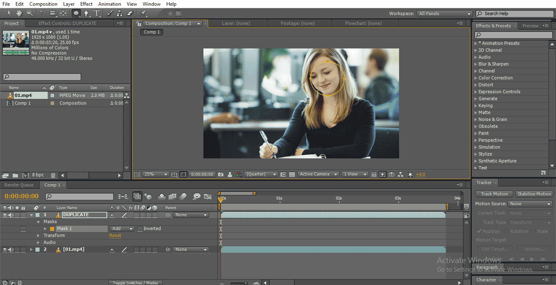Mute audio of the 01.mp4 layer
The width and height of the screenshot is (556, 285).
[x=11, y=250]
